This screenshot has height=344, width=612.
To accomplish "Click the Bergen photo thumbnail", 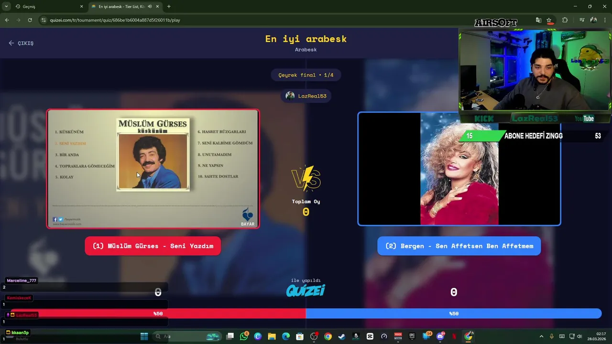I will (x=459, y=169).
